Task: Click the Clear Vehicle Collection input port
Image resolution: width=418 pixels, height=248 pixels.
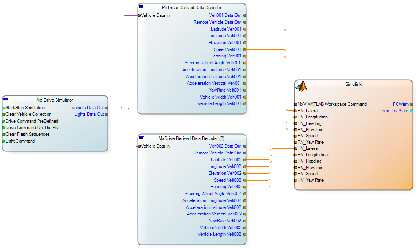Action: 3,114
